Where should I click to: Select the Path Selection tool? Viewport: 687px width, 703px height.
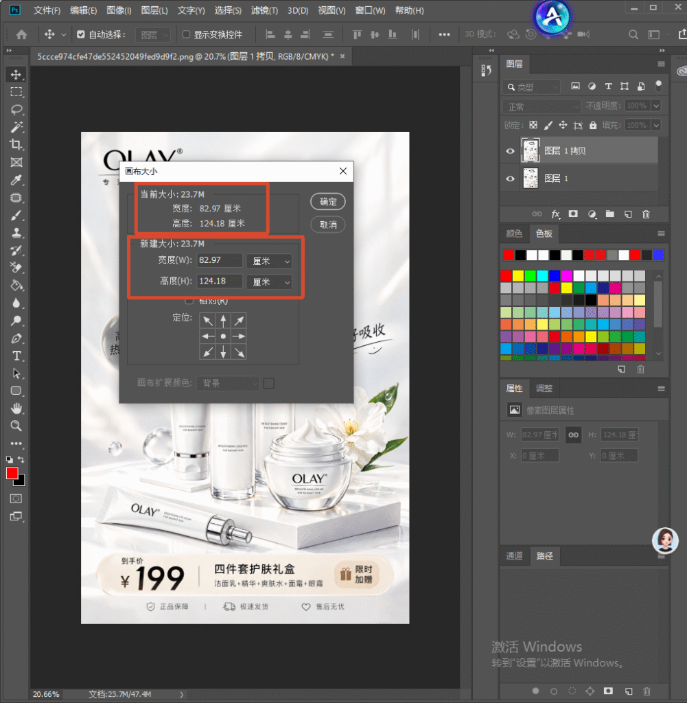(x=16, y=373)
